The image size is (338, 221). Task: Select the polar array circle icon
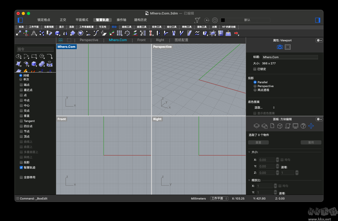[x=127, y=33]
